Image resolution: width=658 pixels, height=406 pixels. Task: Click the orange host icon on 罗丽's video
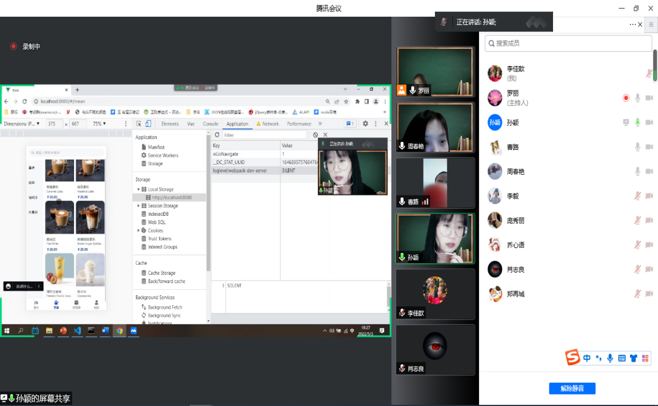[401, 90]
